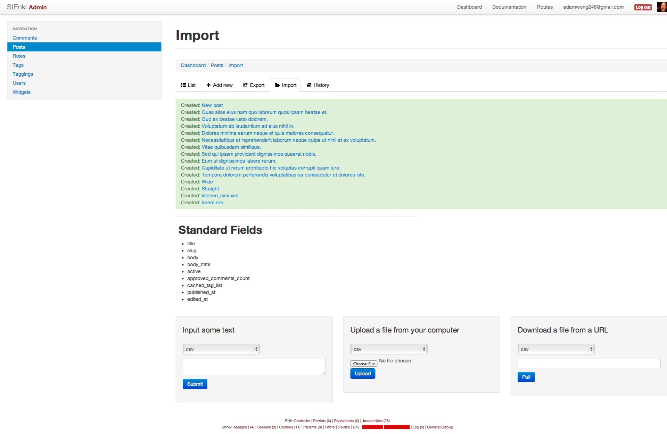Click the History book icon
The image size is (667, 434).
point(309,85)
